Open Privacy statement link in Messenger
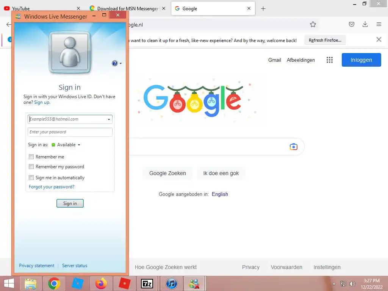388x291 pixels. 37,266
